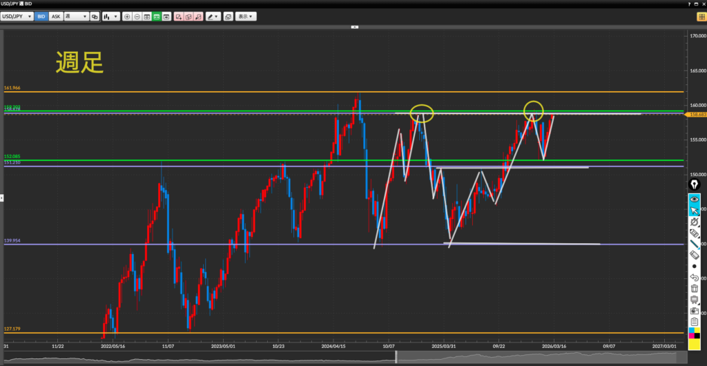Open the 週 timeframe dropdown

(x=75, y=16)
